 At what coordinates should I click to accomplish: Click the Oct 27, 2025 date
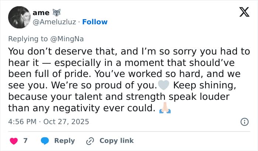(x=66, y=121)
